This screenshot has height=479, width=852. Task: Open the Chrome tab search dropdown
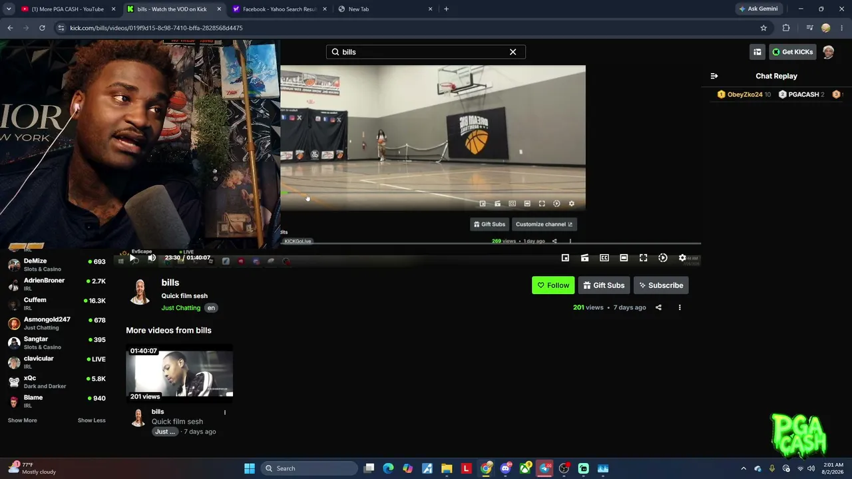pos(9,9)
